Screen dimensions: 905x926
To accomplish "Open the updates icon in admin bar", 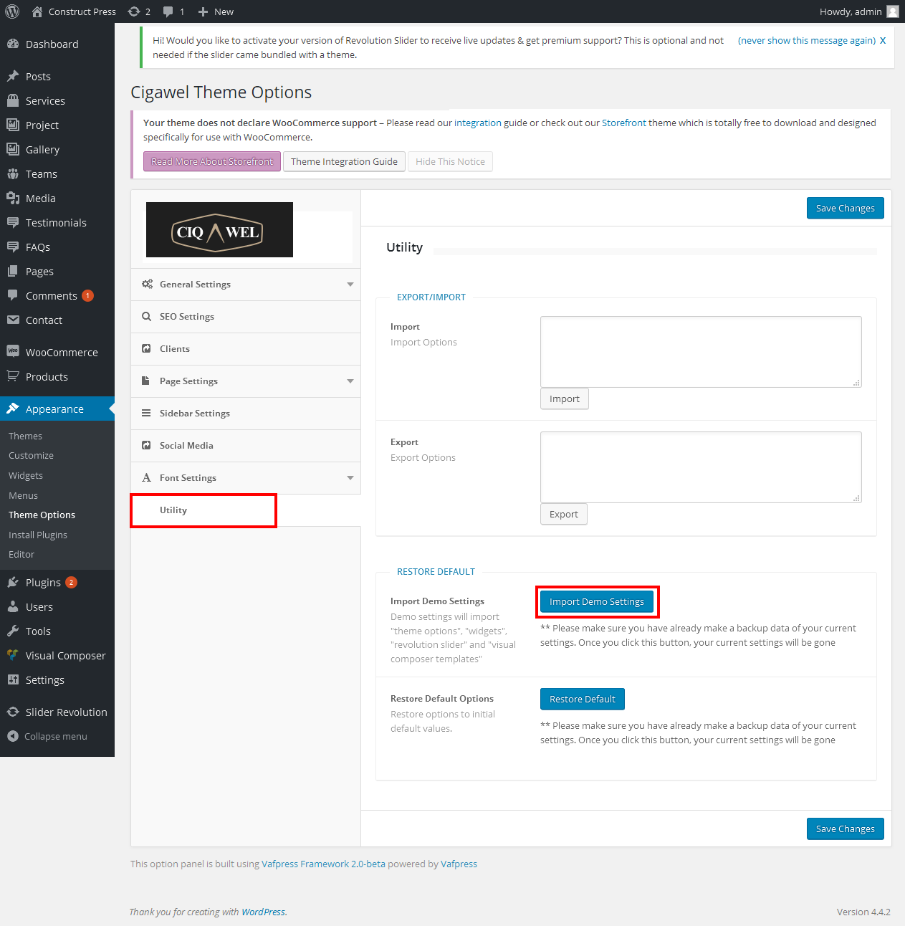I will 134,11.
